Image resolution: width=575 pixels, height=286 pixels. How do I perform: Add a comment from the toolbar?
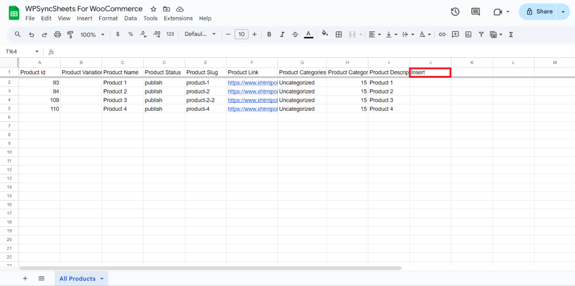[455, 34]
